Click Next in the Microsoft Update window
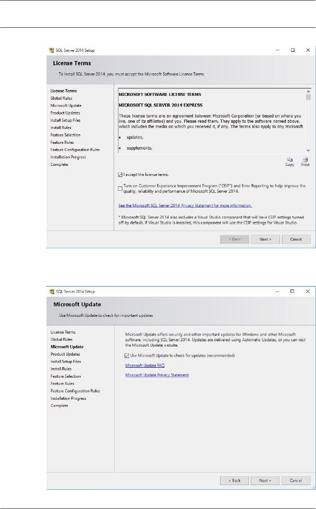Viewport: 316px width, 509px height. pos(265,480)
